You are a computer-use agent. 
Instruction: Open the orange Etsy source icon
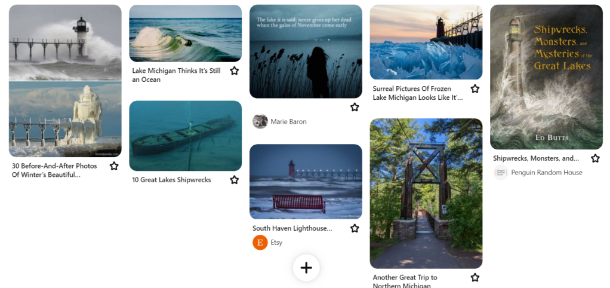260,243
